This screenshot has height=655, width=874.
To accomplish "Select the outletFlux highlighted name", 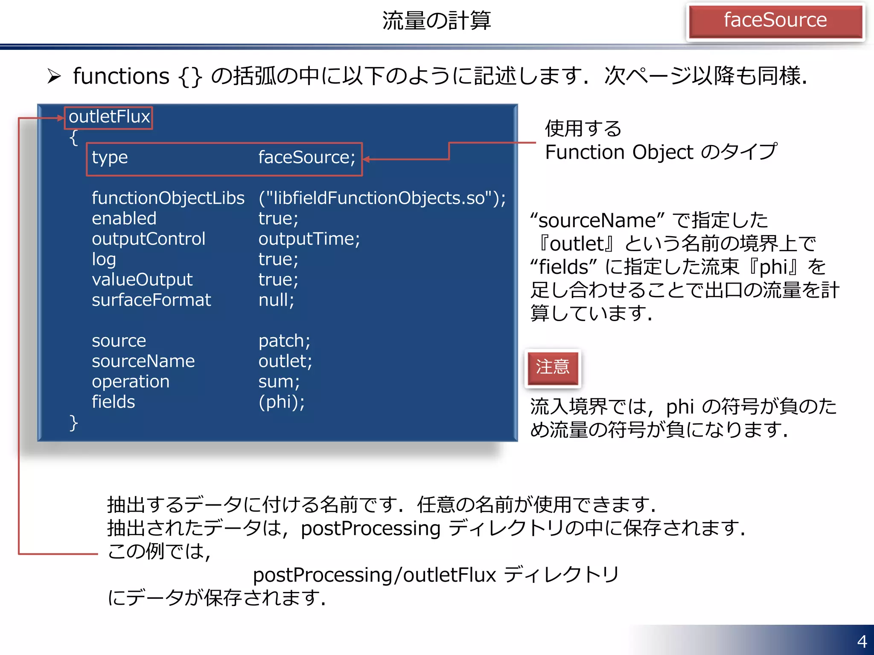I will (109, 117).
